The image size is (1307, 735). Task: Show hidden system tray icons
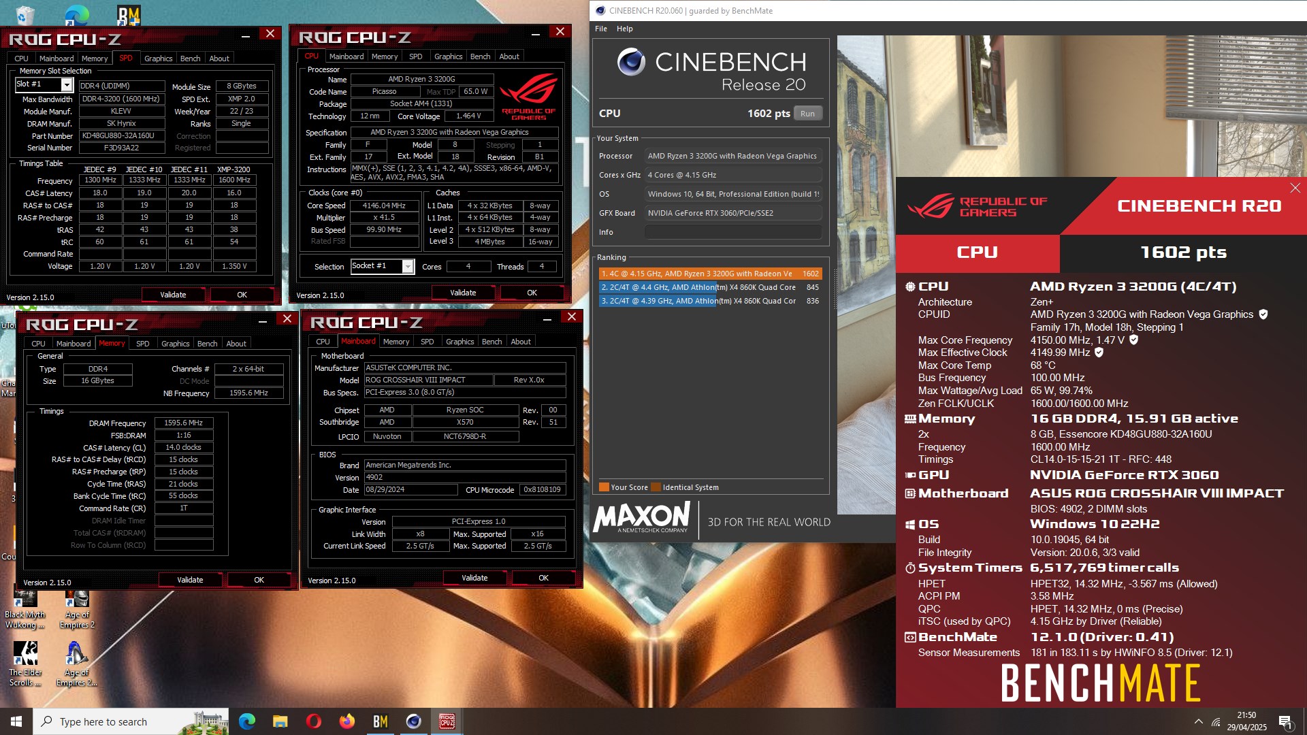1198,721
